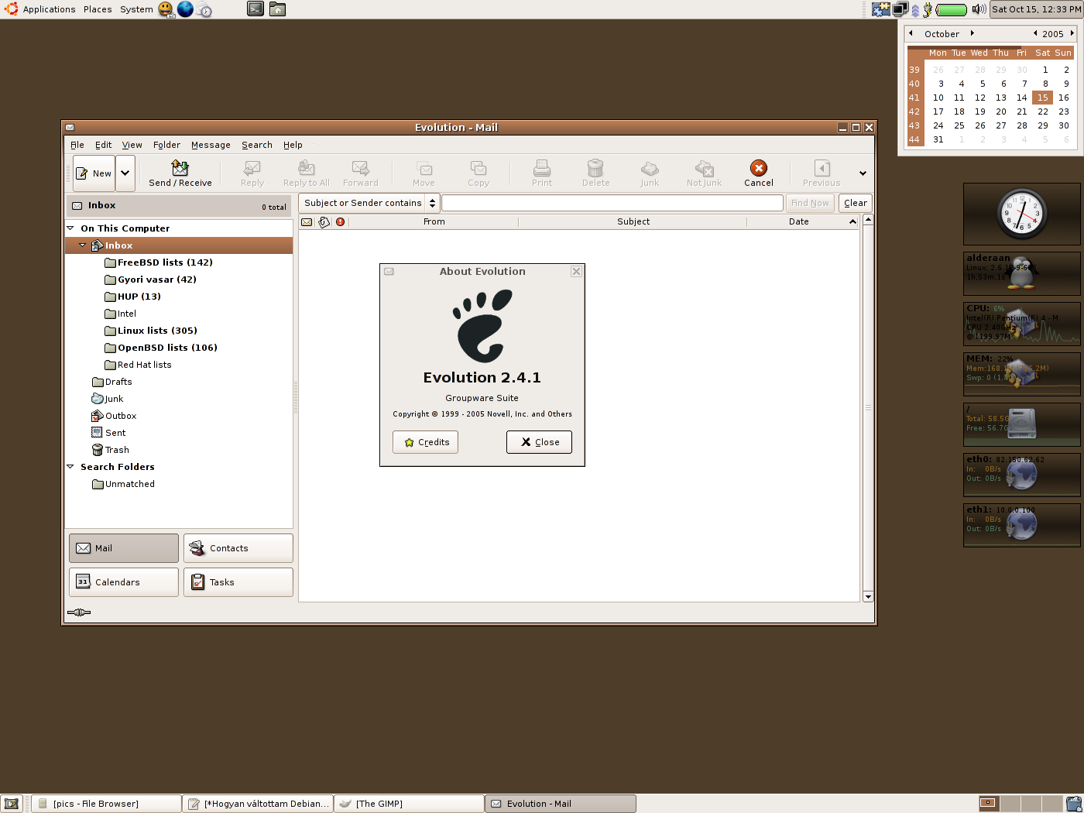Open the New button dropdown arrow
This screenshot has height=813, width=1084.
pyautogui.click(x=125, y=173)
